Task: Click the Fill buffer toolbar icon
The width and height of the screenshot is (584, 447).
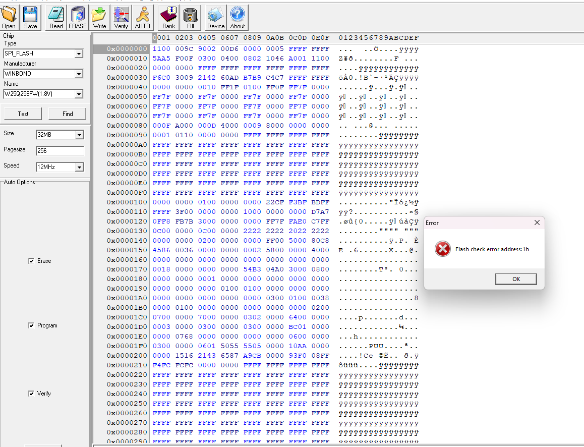Action: (x=190, y=18)
